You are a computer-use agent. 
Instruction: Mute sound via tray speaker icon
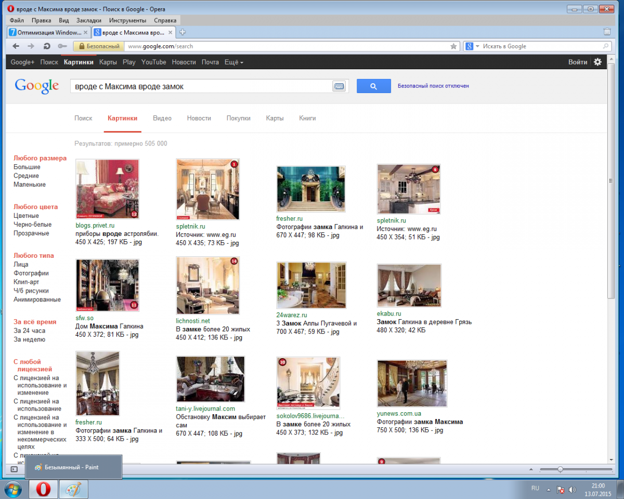pos(573,490)
